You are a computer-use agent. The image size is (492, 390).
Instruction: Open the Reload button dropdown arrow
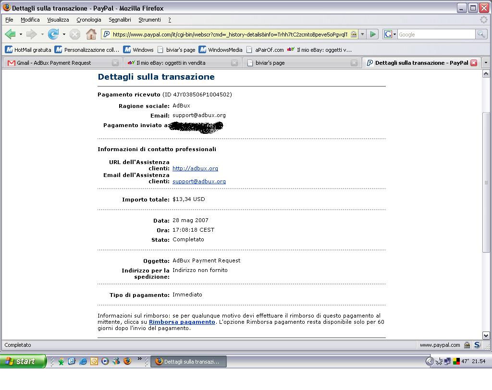pos(64,34)
